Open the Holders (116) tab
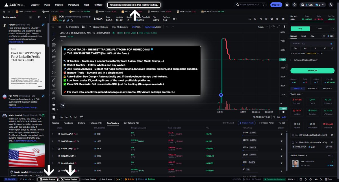Image resolution: width=339 pixels, height=182 pixels. click(96, 123)
